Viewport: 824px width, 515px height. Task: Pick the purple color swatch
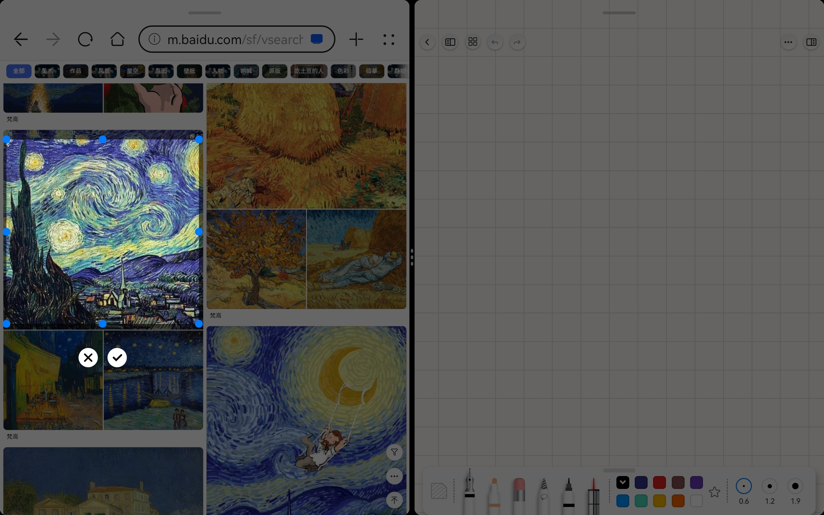pos(696,482)
